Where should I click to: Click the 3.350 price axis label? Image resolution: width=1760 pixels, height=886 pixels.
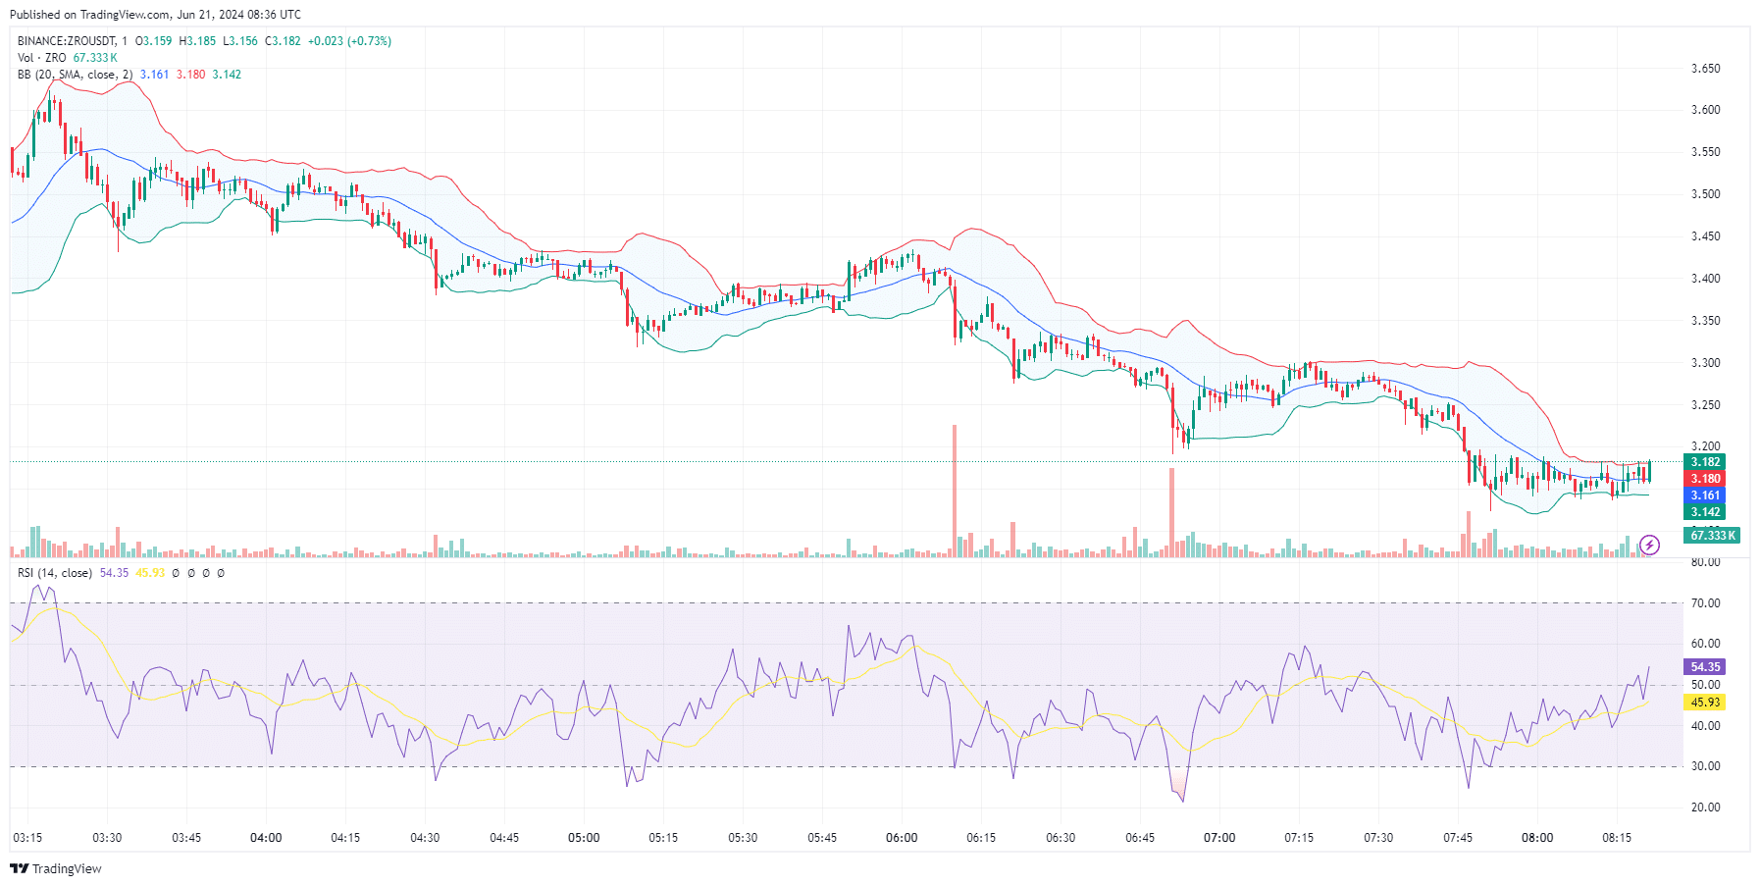tap(1705, 321)
